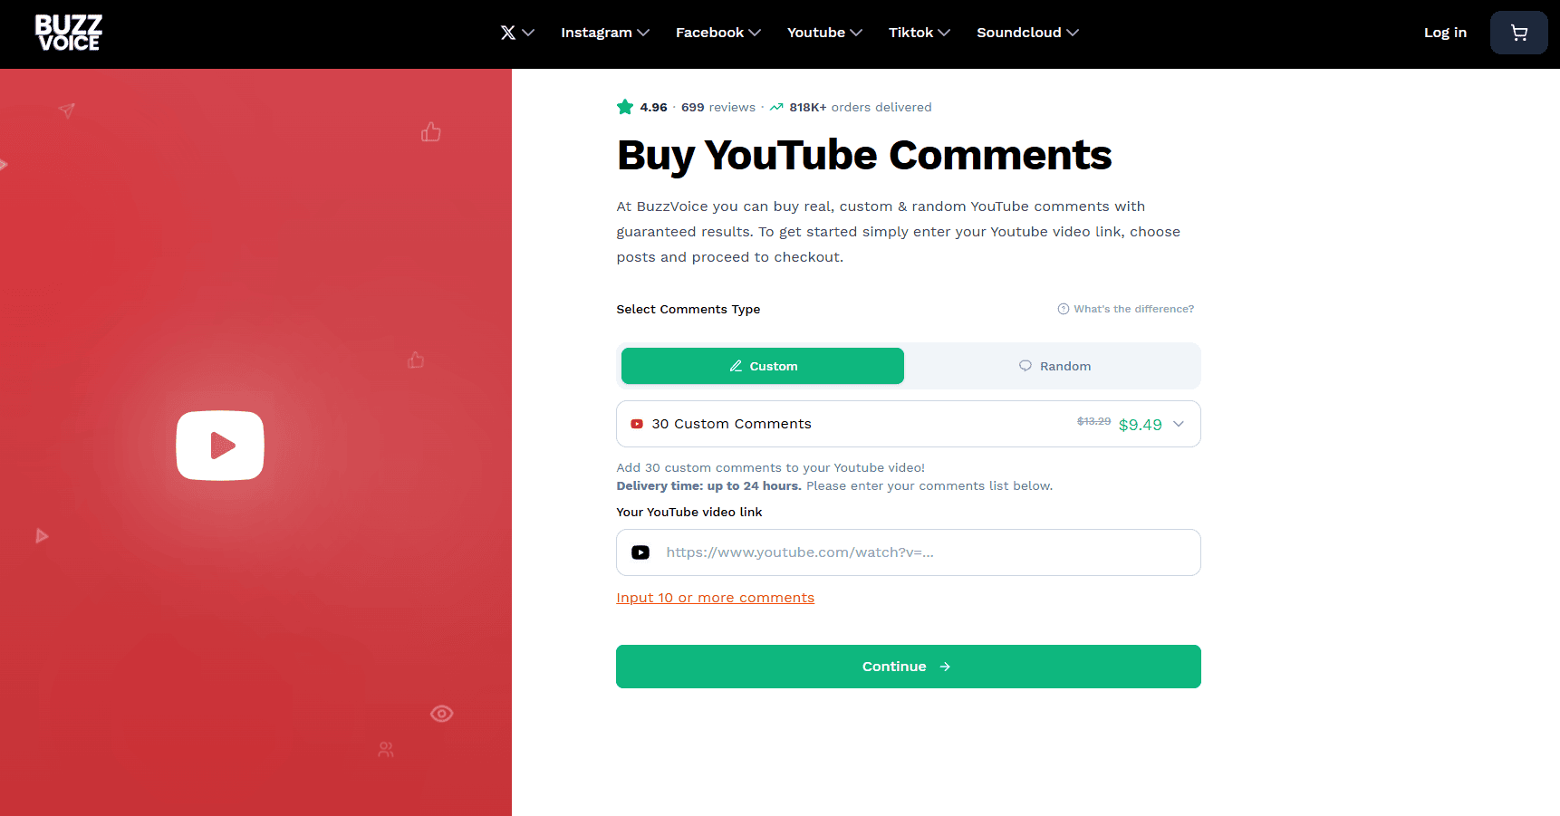Click the Your YouTube video link label
Screen dimensions: 1560x816
[x=689, y=512]
